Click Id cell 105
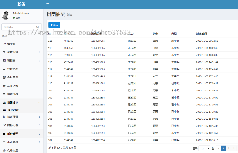Viewport: 238px width, 153px height. click(50, 119)
